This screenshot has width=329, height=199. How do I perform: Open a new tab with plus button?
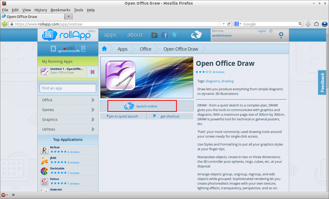69,16
